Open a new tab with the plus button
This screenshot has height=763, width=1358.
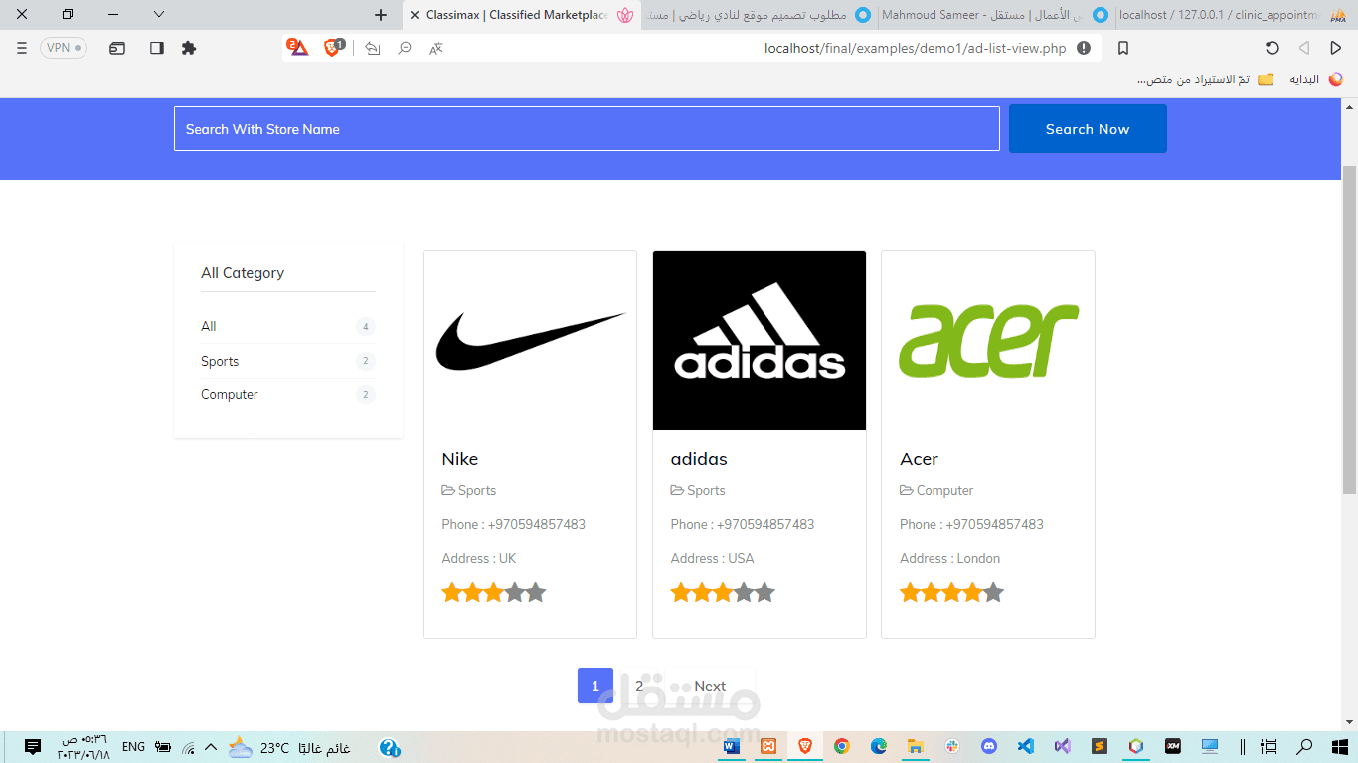[x=381, y=15]
